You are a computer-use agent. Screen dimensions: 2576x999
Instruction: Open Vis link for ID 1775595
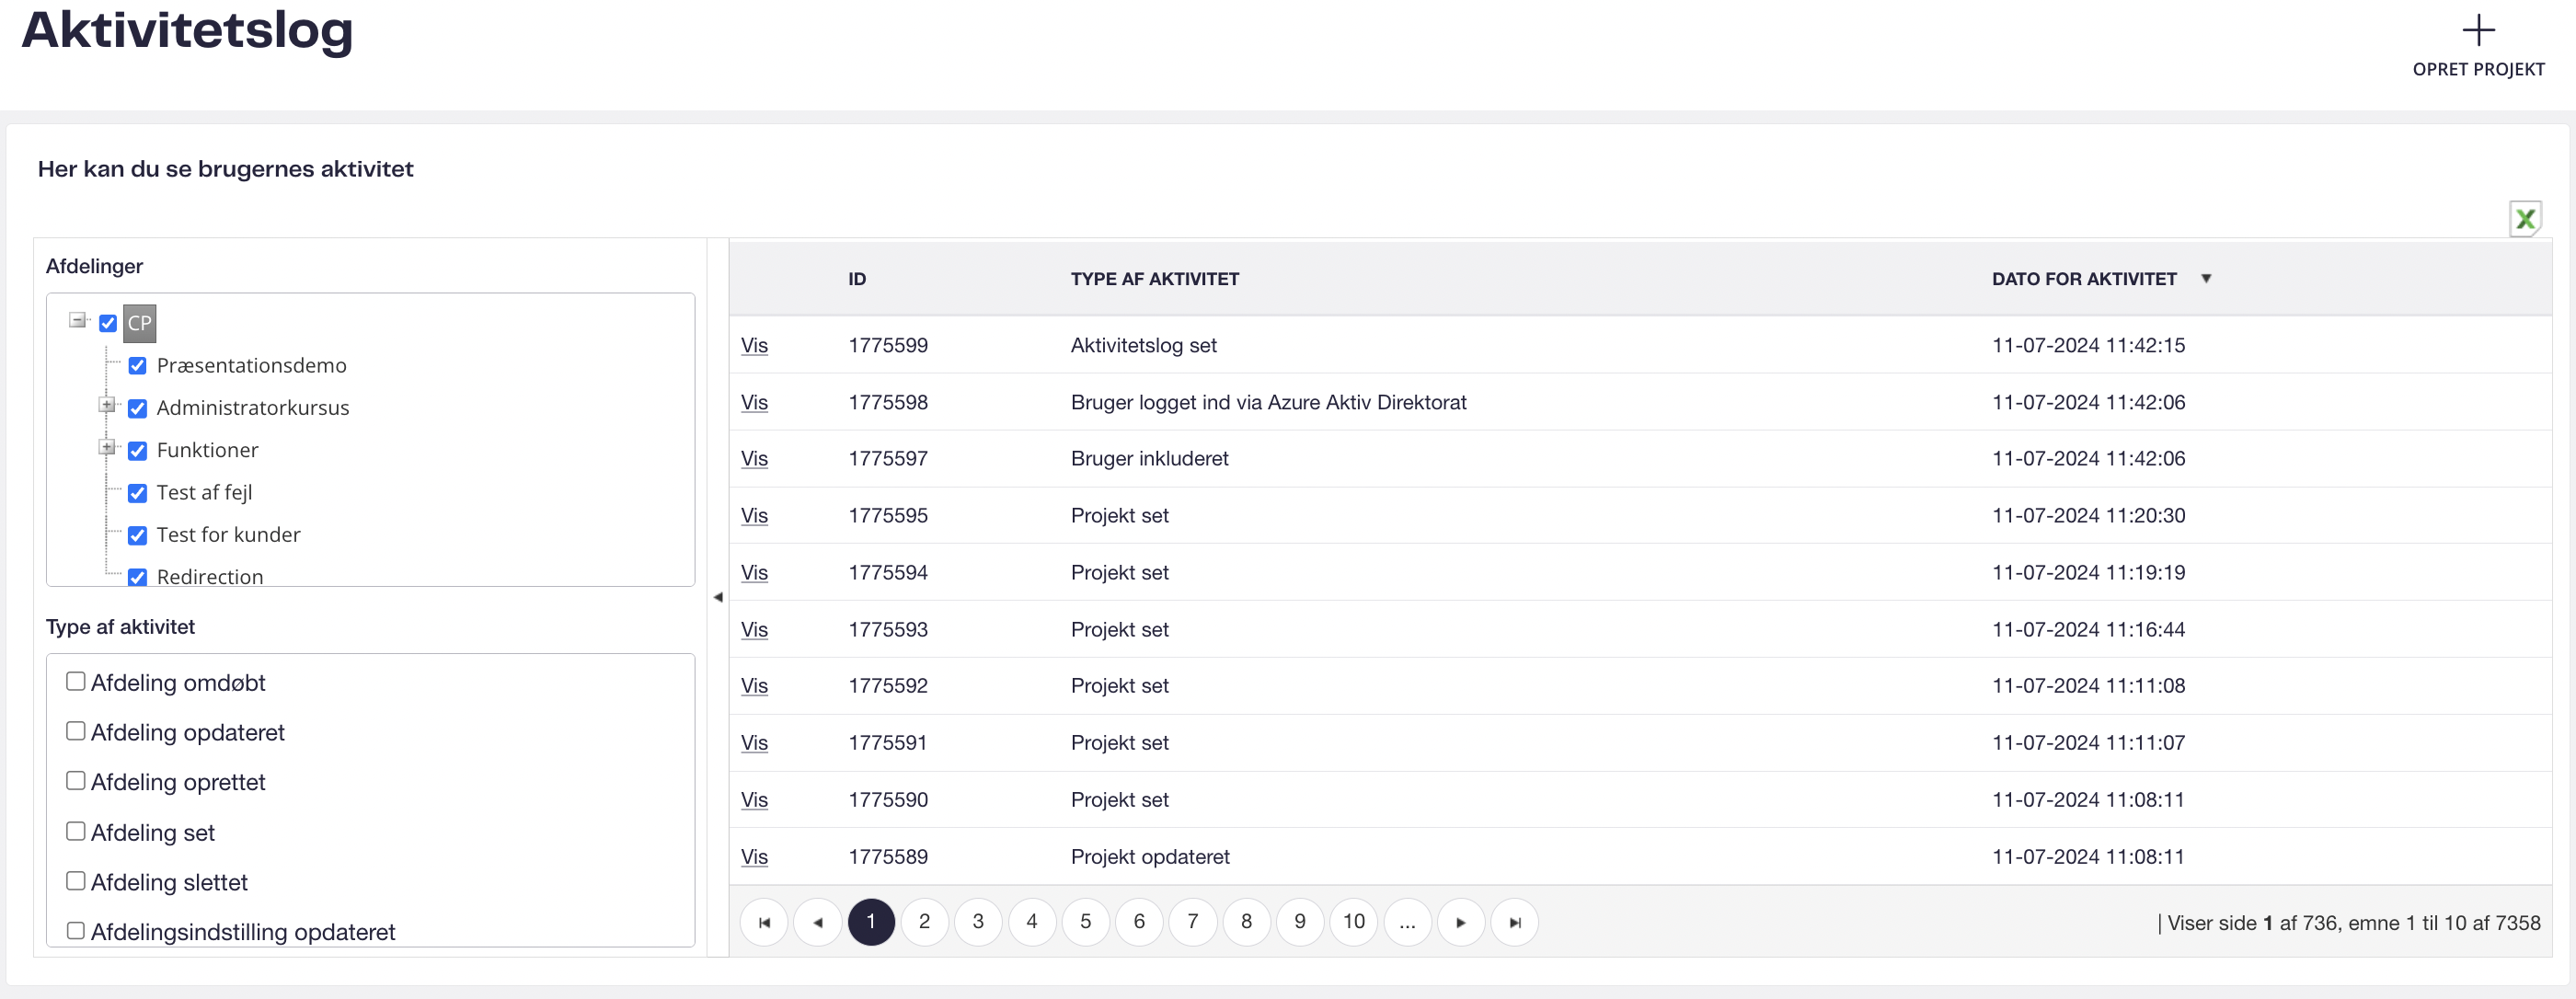point(754,516)
